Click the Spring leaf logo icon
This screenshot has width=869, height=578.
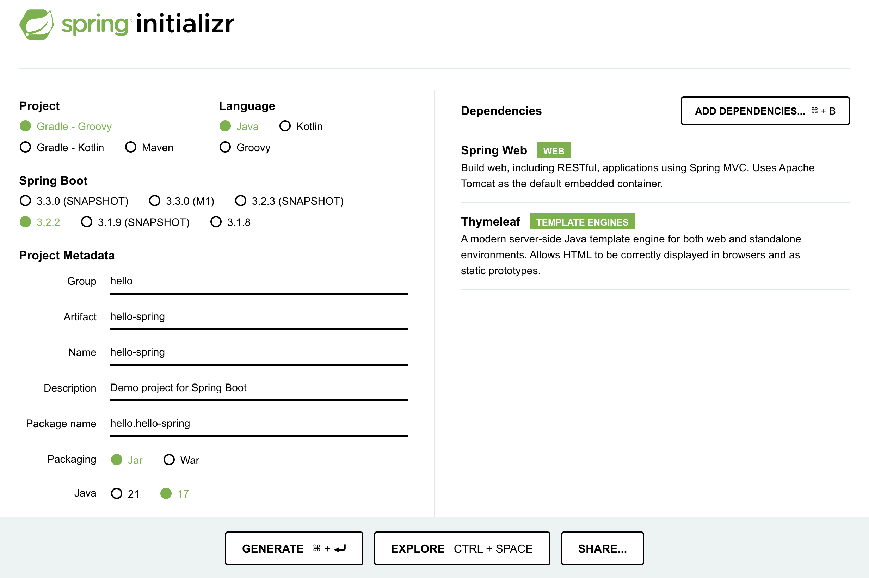pos(36,24)
